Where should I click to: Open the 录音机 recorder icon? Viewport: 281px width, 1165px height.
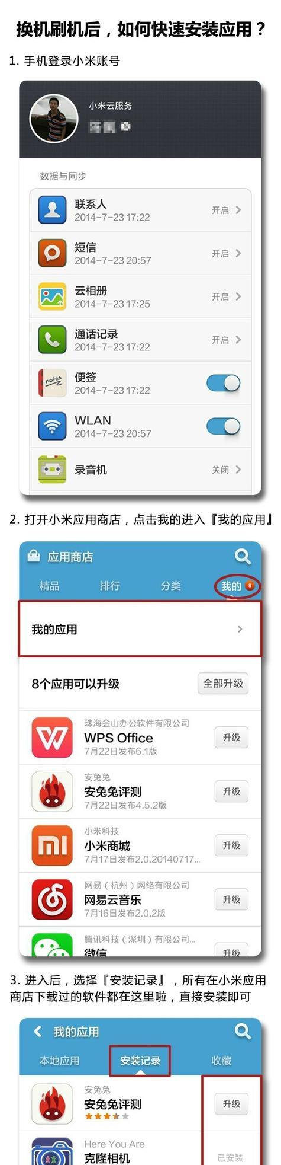coord(52,470)
